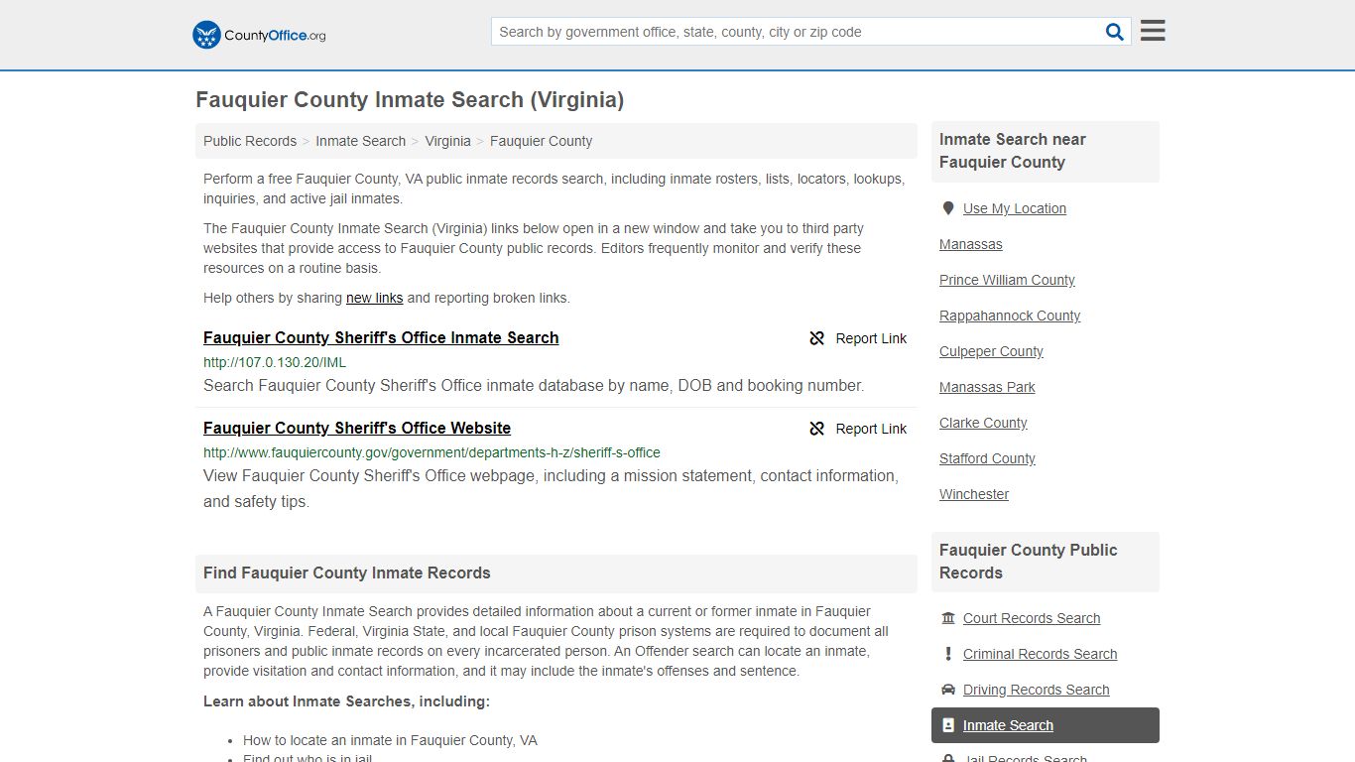Go to Prince William County
This screenshot has width=1355, height=762.
[x=1007, y=280]
